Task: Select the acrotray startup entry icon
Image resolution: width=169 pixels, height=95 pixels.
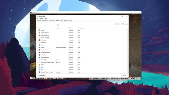Action: [x=39, y=30]
